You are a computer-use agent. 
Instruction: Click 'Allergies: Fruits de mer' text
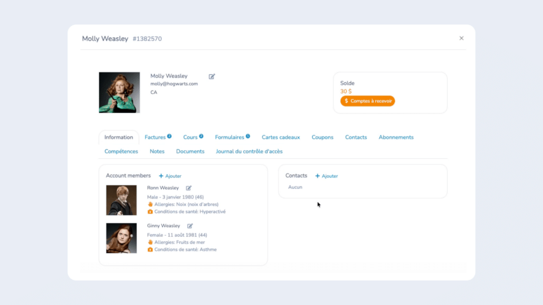[179, 243]
